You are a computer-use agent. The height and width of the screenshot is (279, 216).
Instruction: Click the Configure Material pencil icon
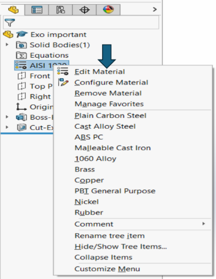pos(63,82)
